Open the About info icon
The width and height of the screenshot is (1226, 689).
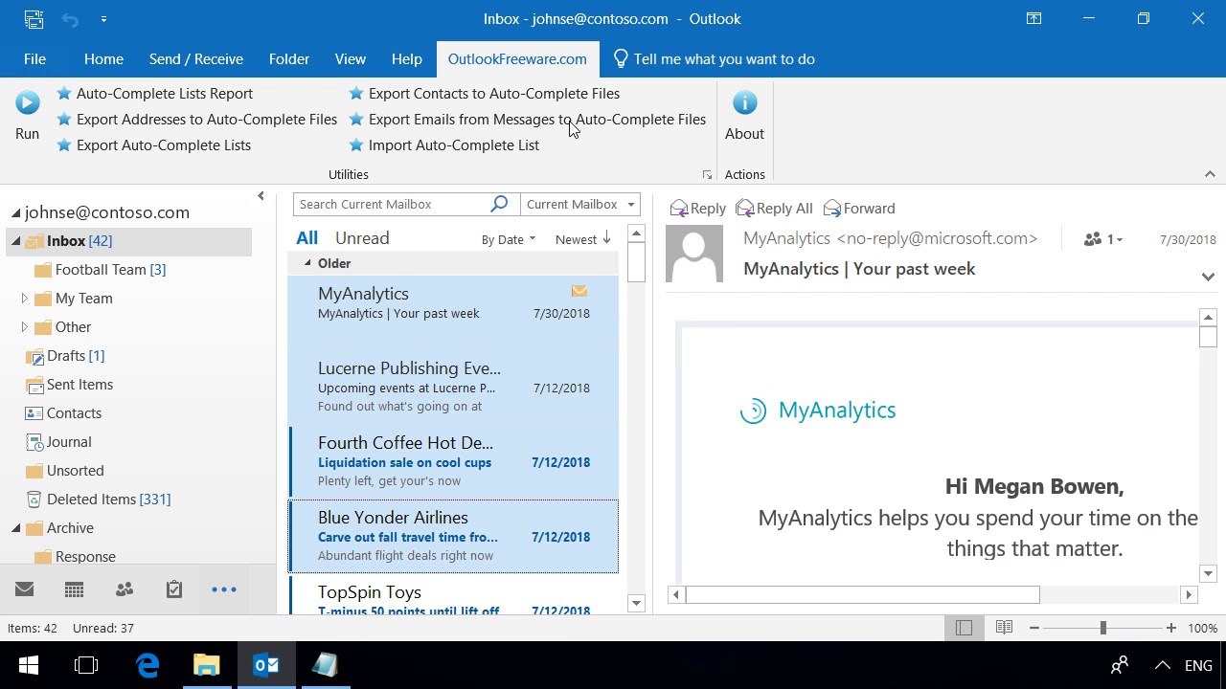[744, 102]
